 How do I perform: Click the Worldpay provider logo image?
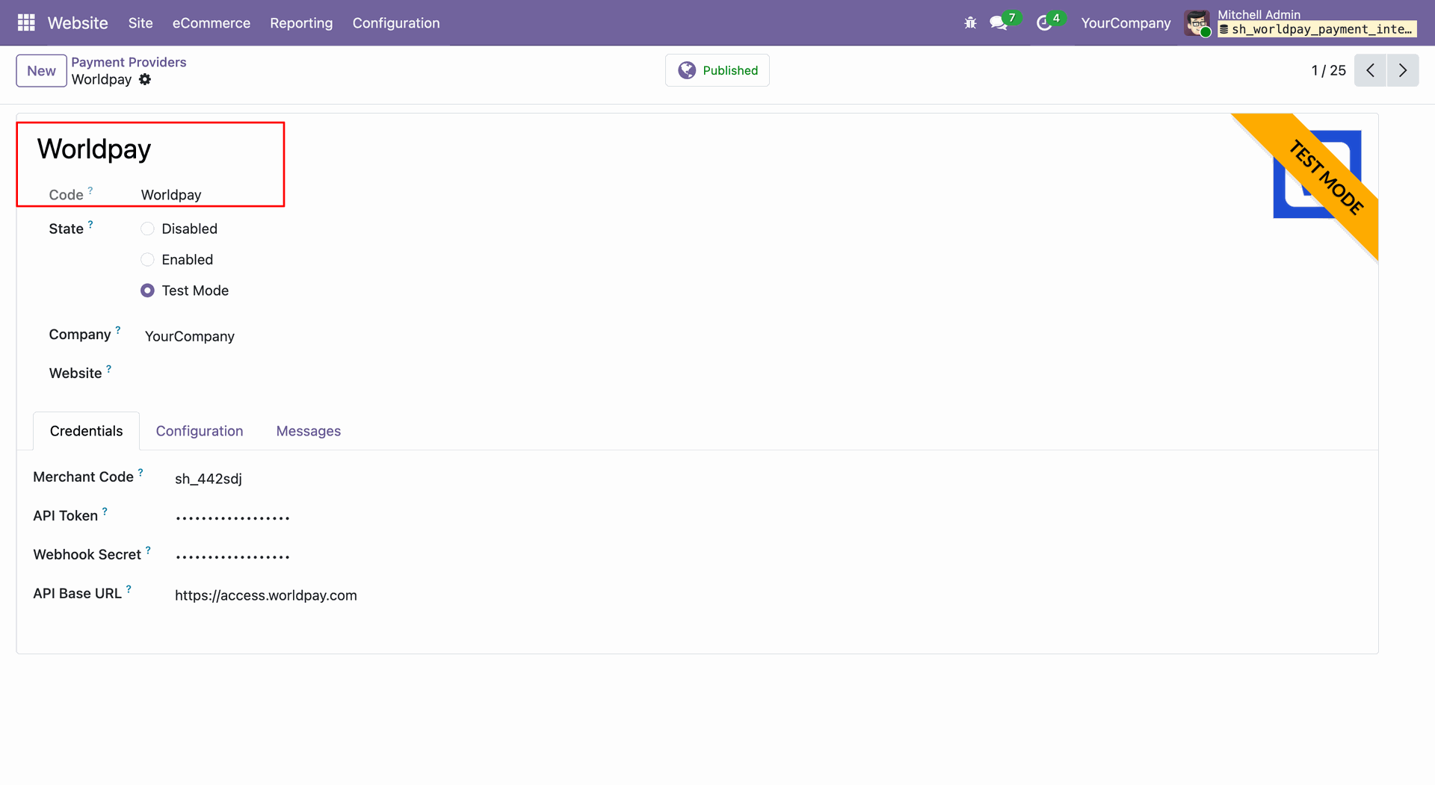pos(1317,174)
